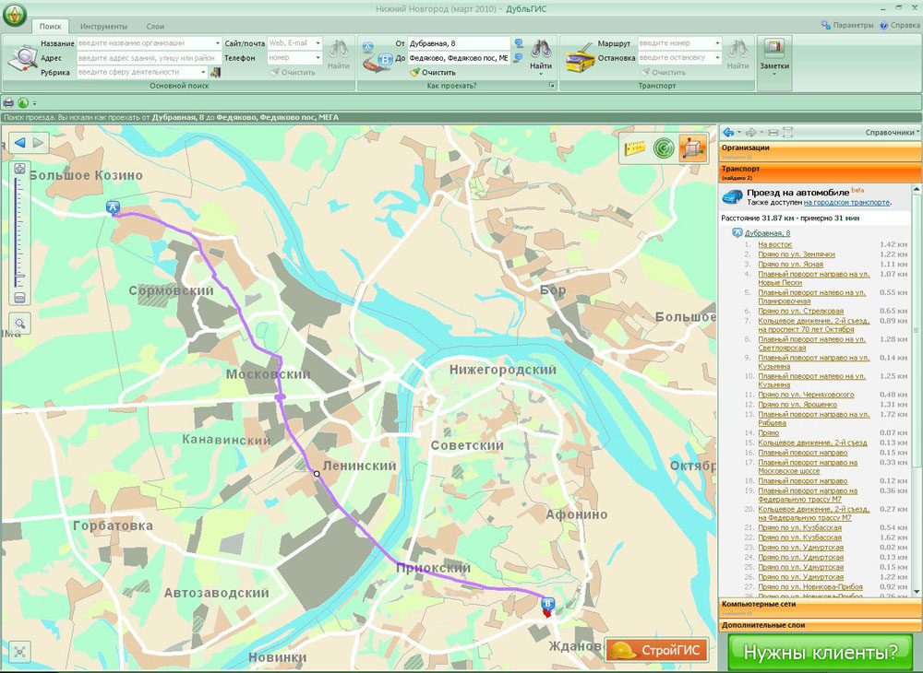Click the forward arrow in directory panel
This screenshot has width=923, height=673.
pyautogui.click(x=751, y=132)
